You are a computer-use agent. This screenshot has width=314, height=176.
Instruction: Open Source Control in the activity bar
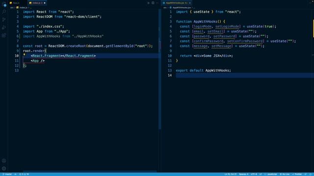point(4,20)
